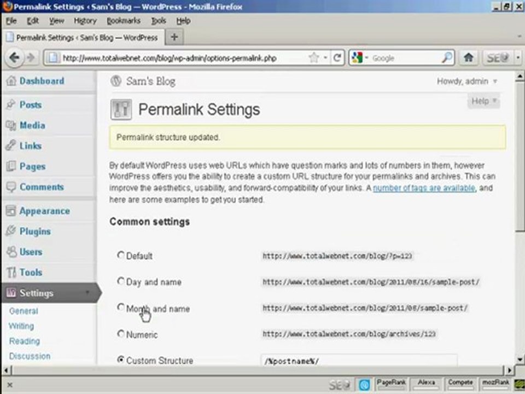Open the Help menu in menu bar

[183, 21]
